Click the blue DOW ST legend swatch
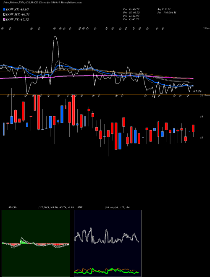 pyautogui.click(x=4, y=9)
